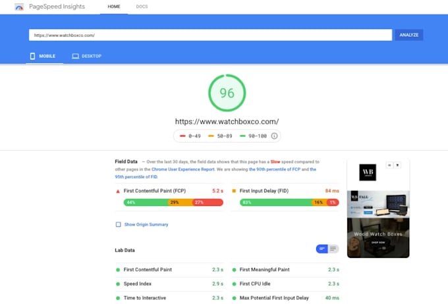
Task: Click the 50-89 orange legend entry
Action: coord(220,136)
